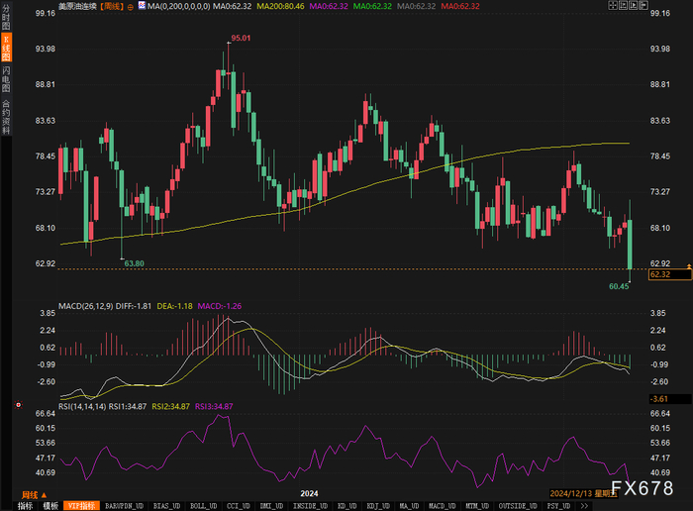Click the MACD(26,12,9) indicator label
Screen dimensions: 693x511
[x=86, y=306]
